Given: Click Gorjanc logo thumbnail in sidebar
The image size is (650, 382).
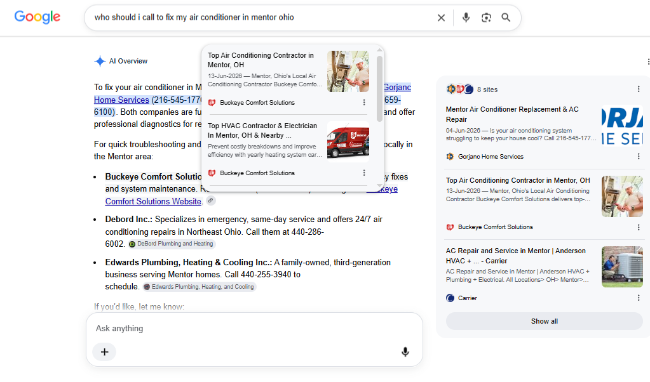Looking at the screenshot, I should pyautogui.click(x=622, y=126).
